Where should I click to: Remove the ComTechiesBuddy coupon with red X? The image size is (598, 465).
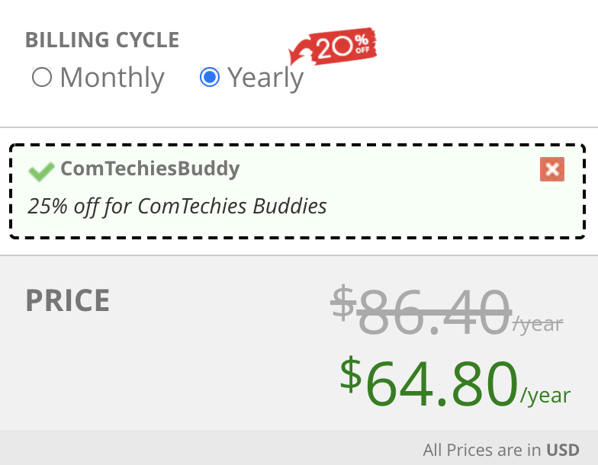pyautogui.click(x=552, y=169)
